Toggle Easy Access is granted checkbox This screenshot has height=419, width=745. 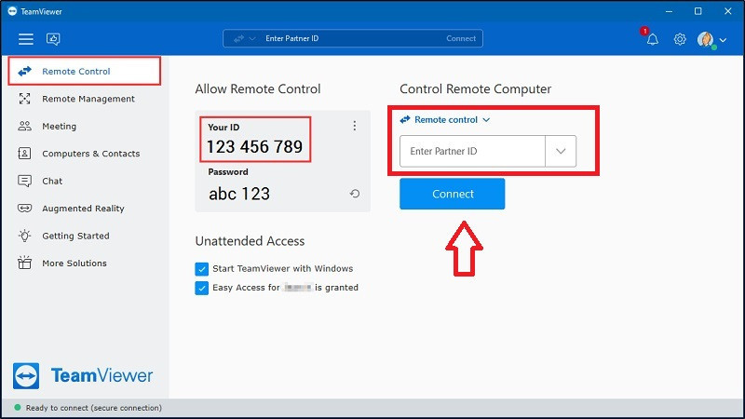point(201,288)
